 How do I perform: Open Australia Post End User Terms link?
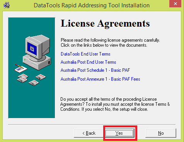click(88, 62)
